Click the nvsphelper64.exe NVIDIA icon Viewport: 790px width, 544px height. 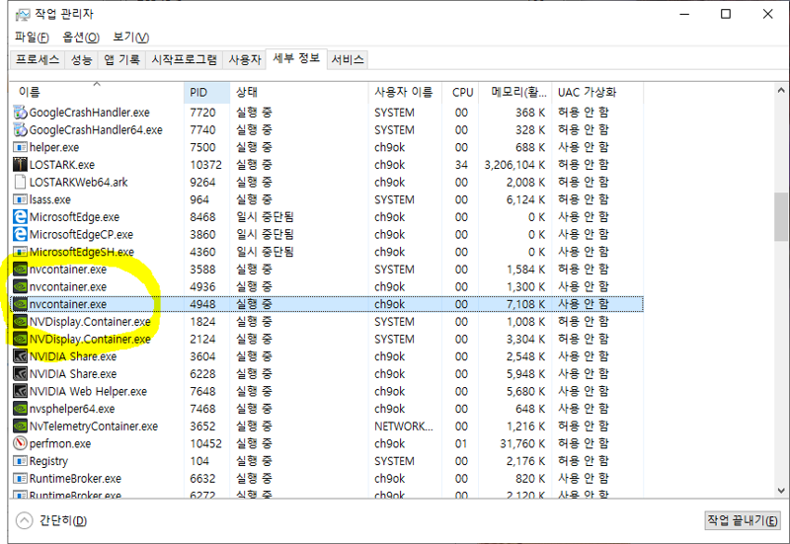(20, 409)
